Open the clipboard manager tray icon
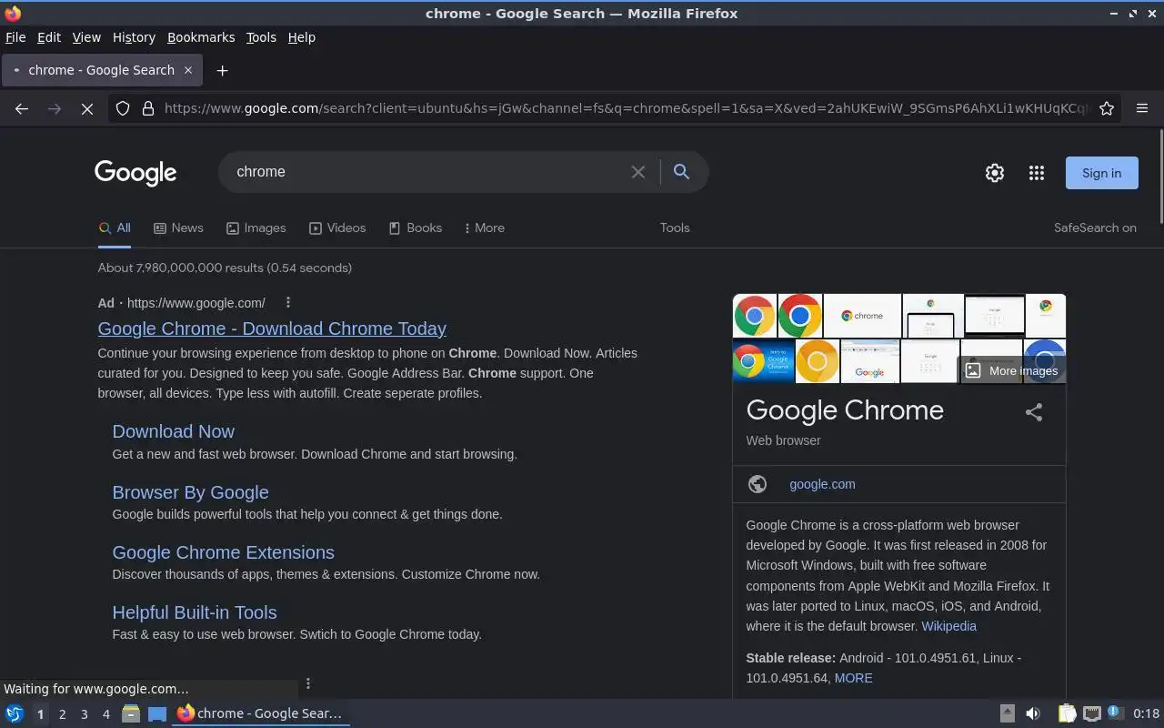Image resolution: width=1164 pixels, height=728 pixels. [x=1067, y=713]
